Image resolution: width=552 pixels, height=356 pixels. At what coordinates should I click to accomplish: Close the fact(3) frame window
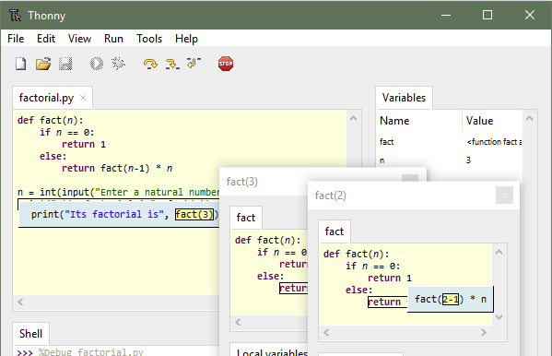click(x=410, y=179)
